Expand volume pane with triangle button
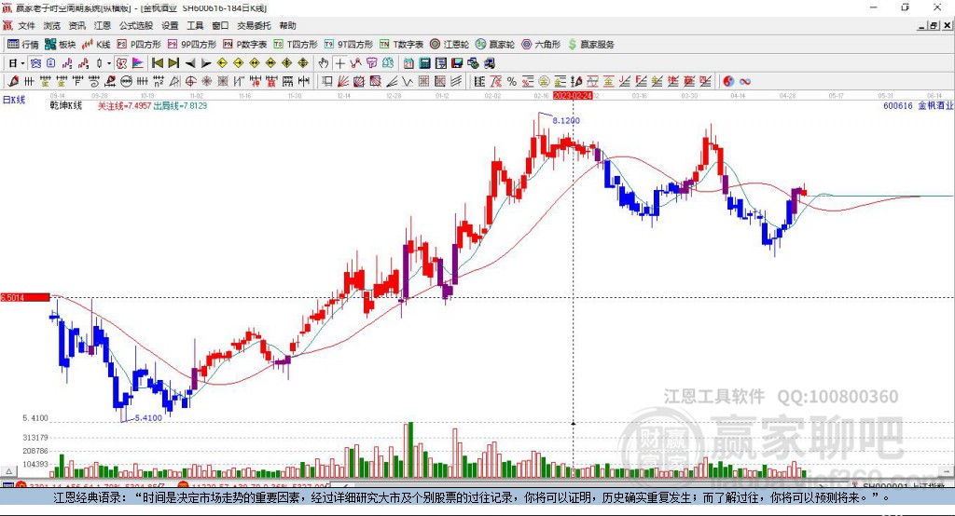 tap(8, 471)
